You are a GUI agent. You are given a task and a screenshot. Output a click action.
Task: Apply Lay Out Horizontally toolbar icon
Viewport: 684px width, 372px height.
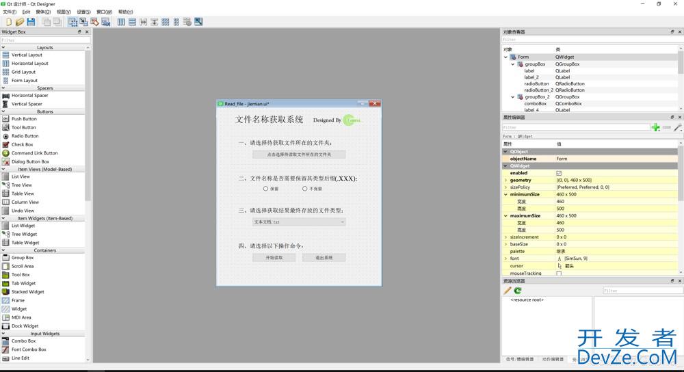121,22
